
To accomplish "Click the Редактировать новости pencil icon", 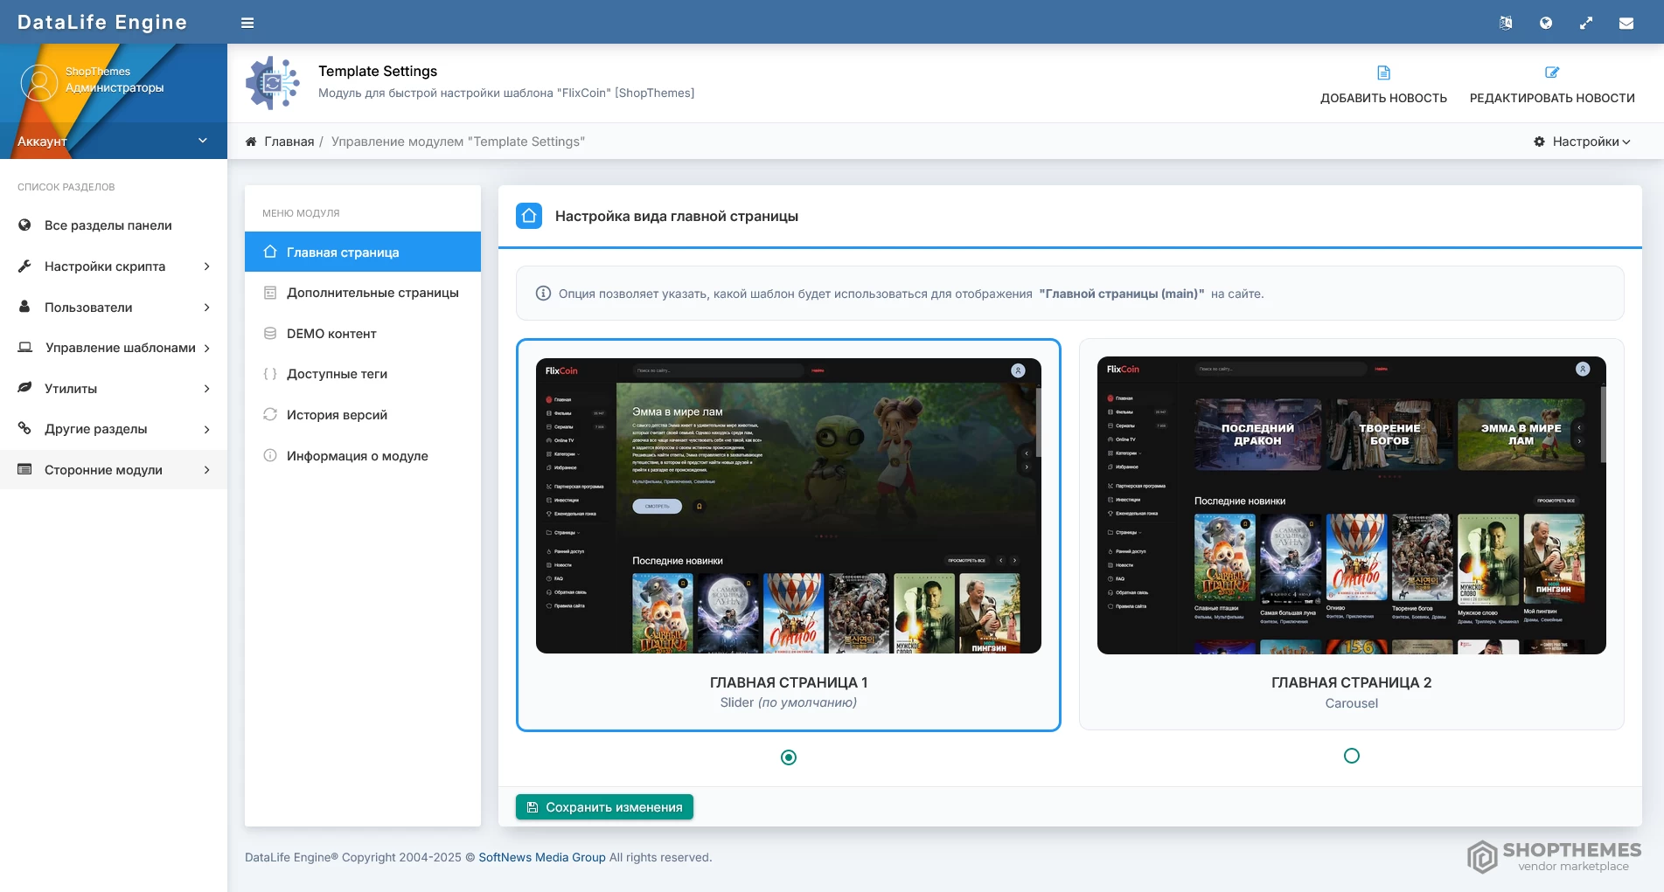I will [1552, 73].
